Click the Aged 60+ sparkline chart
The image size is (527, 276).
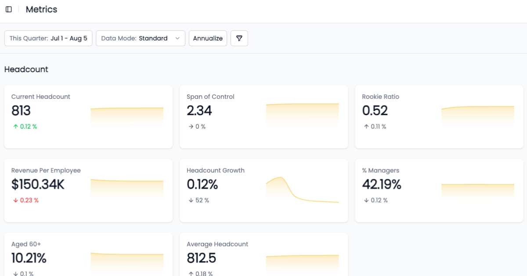click(x=127, y=264)
